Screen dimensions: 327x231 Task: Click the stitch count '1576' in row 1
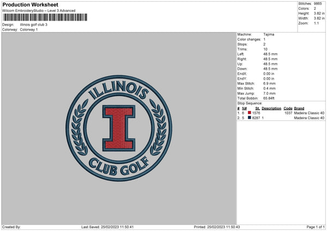tap(256, 113)
